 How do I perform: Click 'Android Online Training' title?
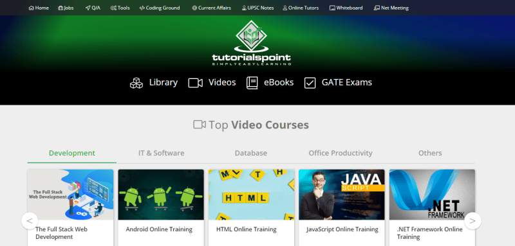click(x=159, y=229)
